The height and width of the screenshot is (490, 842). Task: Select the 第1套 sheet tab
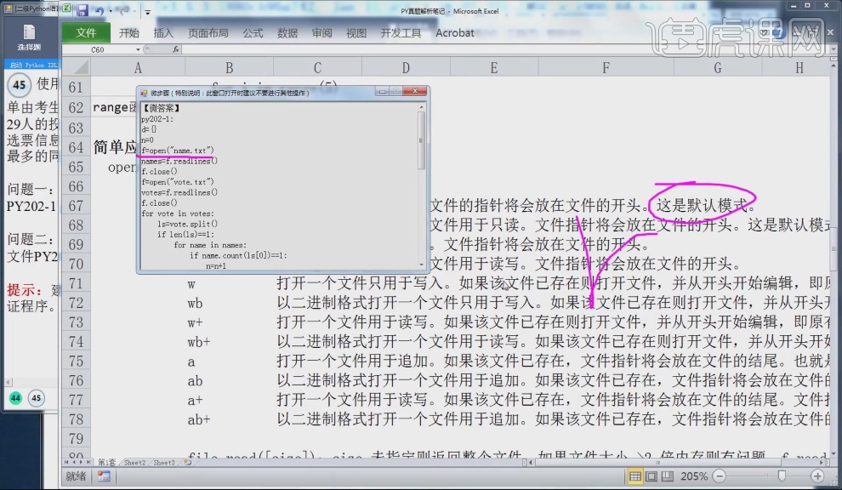click(x=106, y=462)
